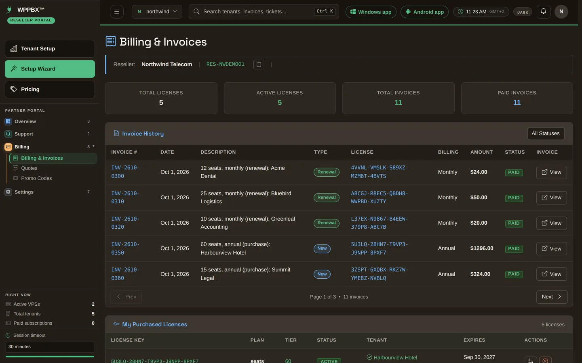The image size is (582, 363).
Task: View the Summit Legal invoice
Action: point(551,274)
